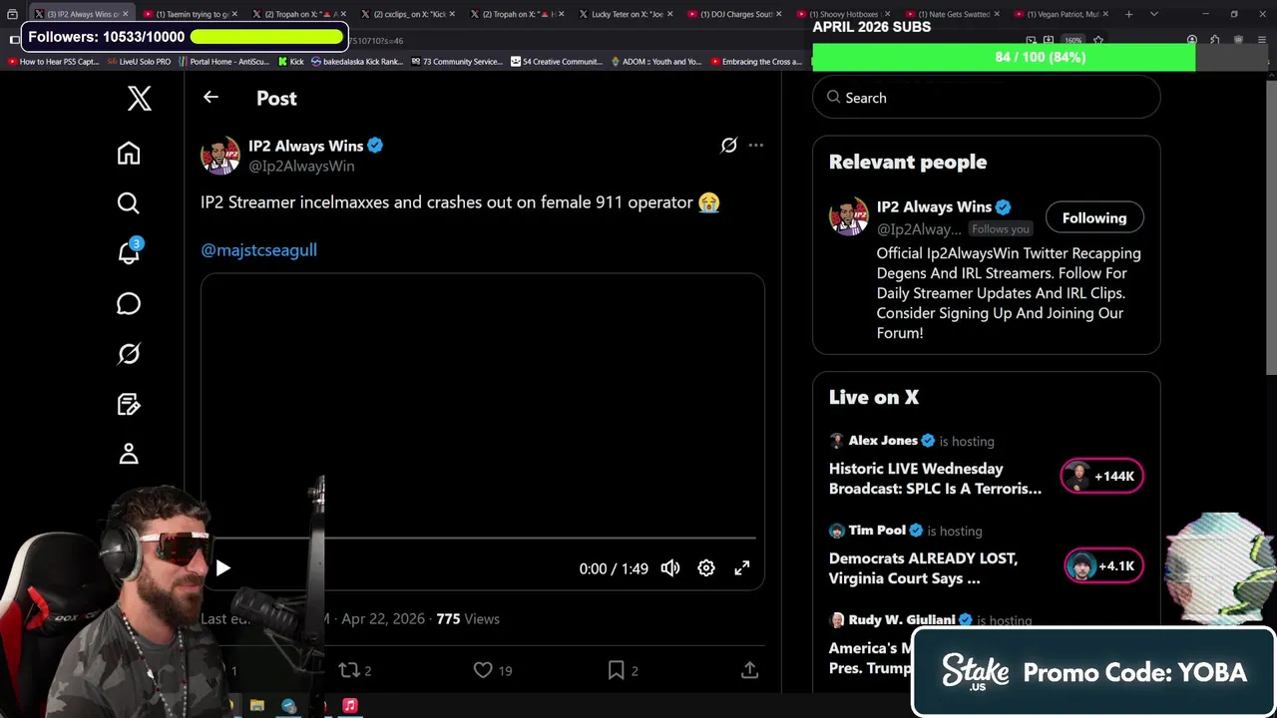Switch to cxclips_ on X browser tab
The width and height of the screenshot is (1277, 718).
(x=407, y=14)
